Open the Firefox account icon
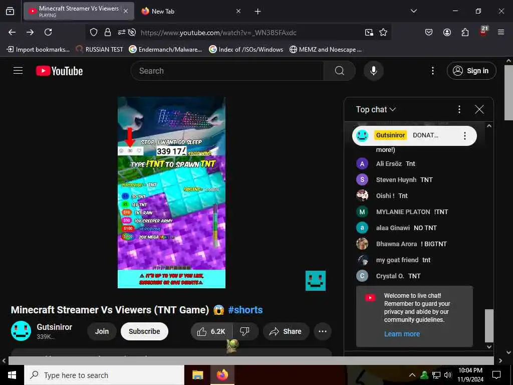 pos(447,32)
